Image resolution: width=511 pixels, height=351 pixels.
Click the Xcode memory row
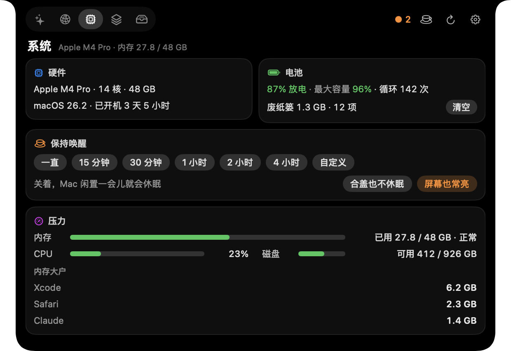pyautogui.click(x=255, y=288)
